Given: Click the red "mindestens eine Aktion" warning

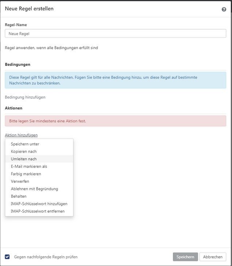Looking at the screenshot, I should [x=116, y=121].
